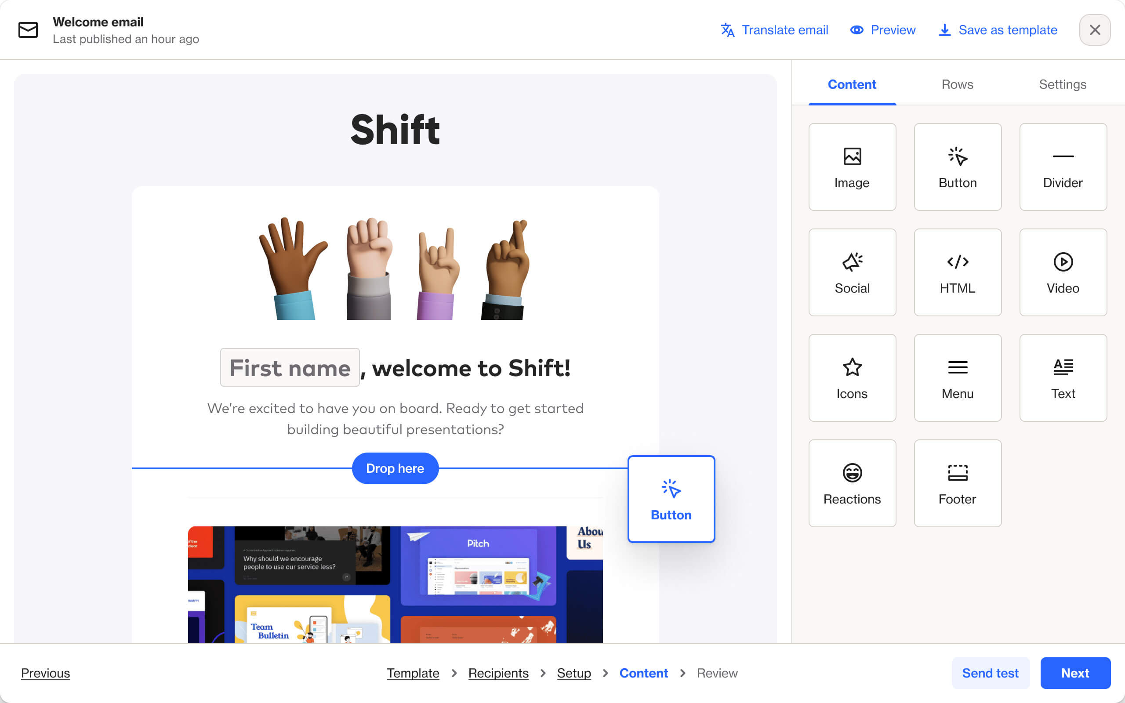This screenshot has width=1125, height=703.
Task: Open the Text content block panel
Action: [x=1063, y=377]
